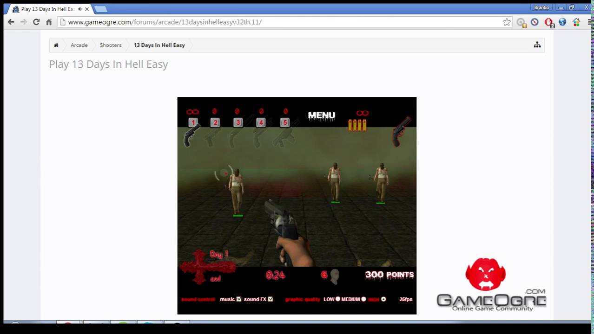The width and height of the screenshot is (594, 334).
Task: Open a new browser tab
Action: click(x=100, y=9)
